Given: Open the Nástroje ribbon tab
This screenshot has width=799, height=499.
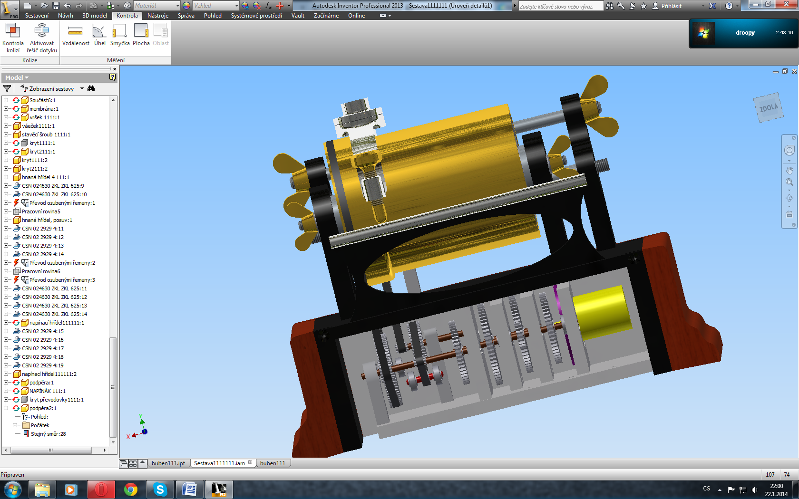Looking at the screenshot, I should (x=158, y=16).
